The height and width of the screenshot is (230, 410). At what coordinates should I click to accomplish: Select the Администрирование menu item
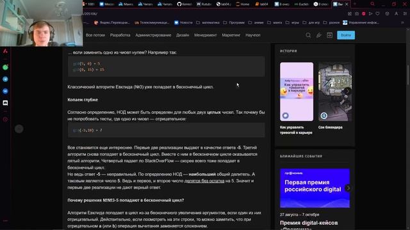click(x=153, y=35)
